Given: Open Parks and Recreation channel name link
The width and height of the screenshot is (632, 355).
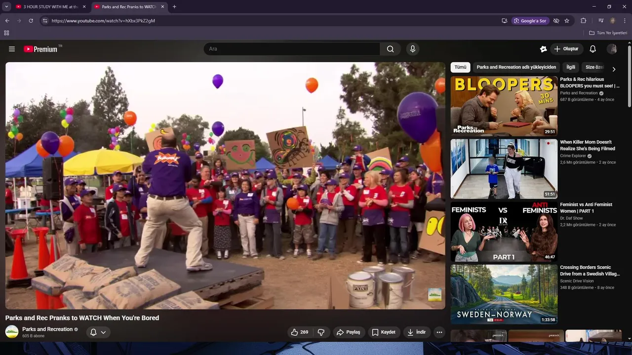Looking at the screenshot, I should [47, 329].
